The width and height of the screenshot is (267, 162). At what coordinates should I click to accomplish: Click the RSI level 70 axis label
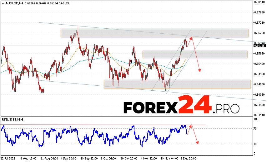(255, 128)
